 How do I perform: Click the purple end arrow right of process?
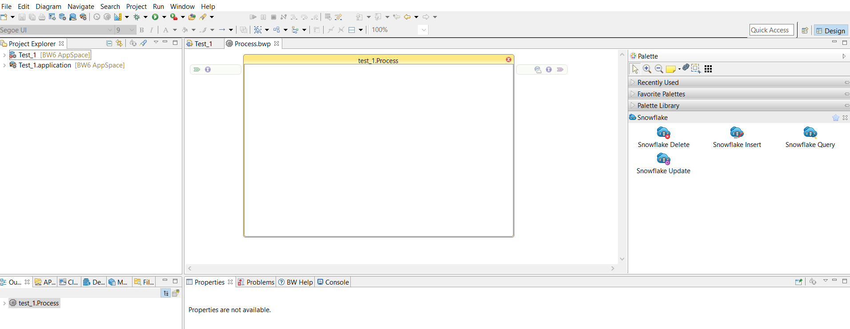(560, 70)
